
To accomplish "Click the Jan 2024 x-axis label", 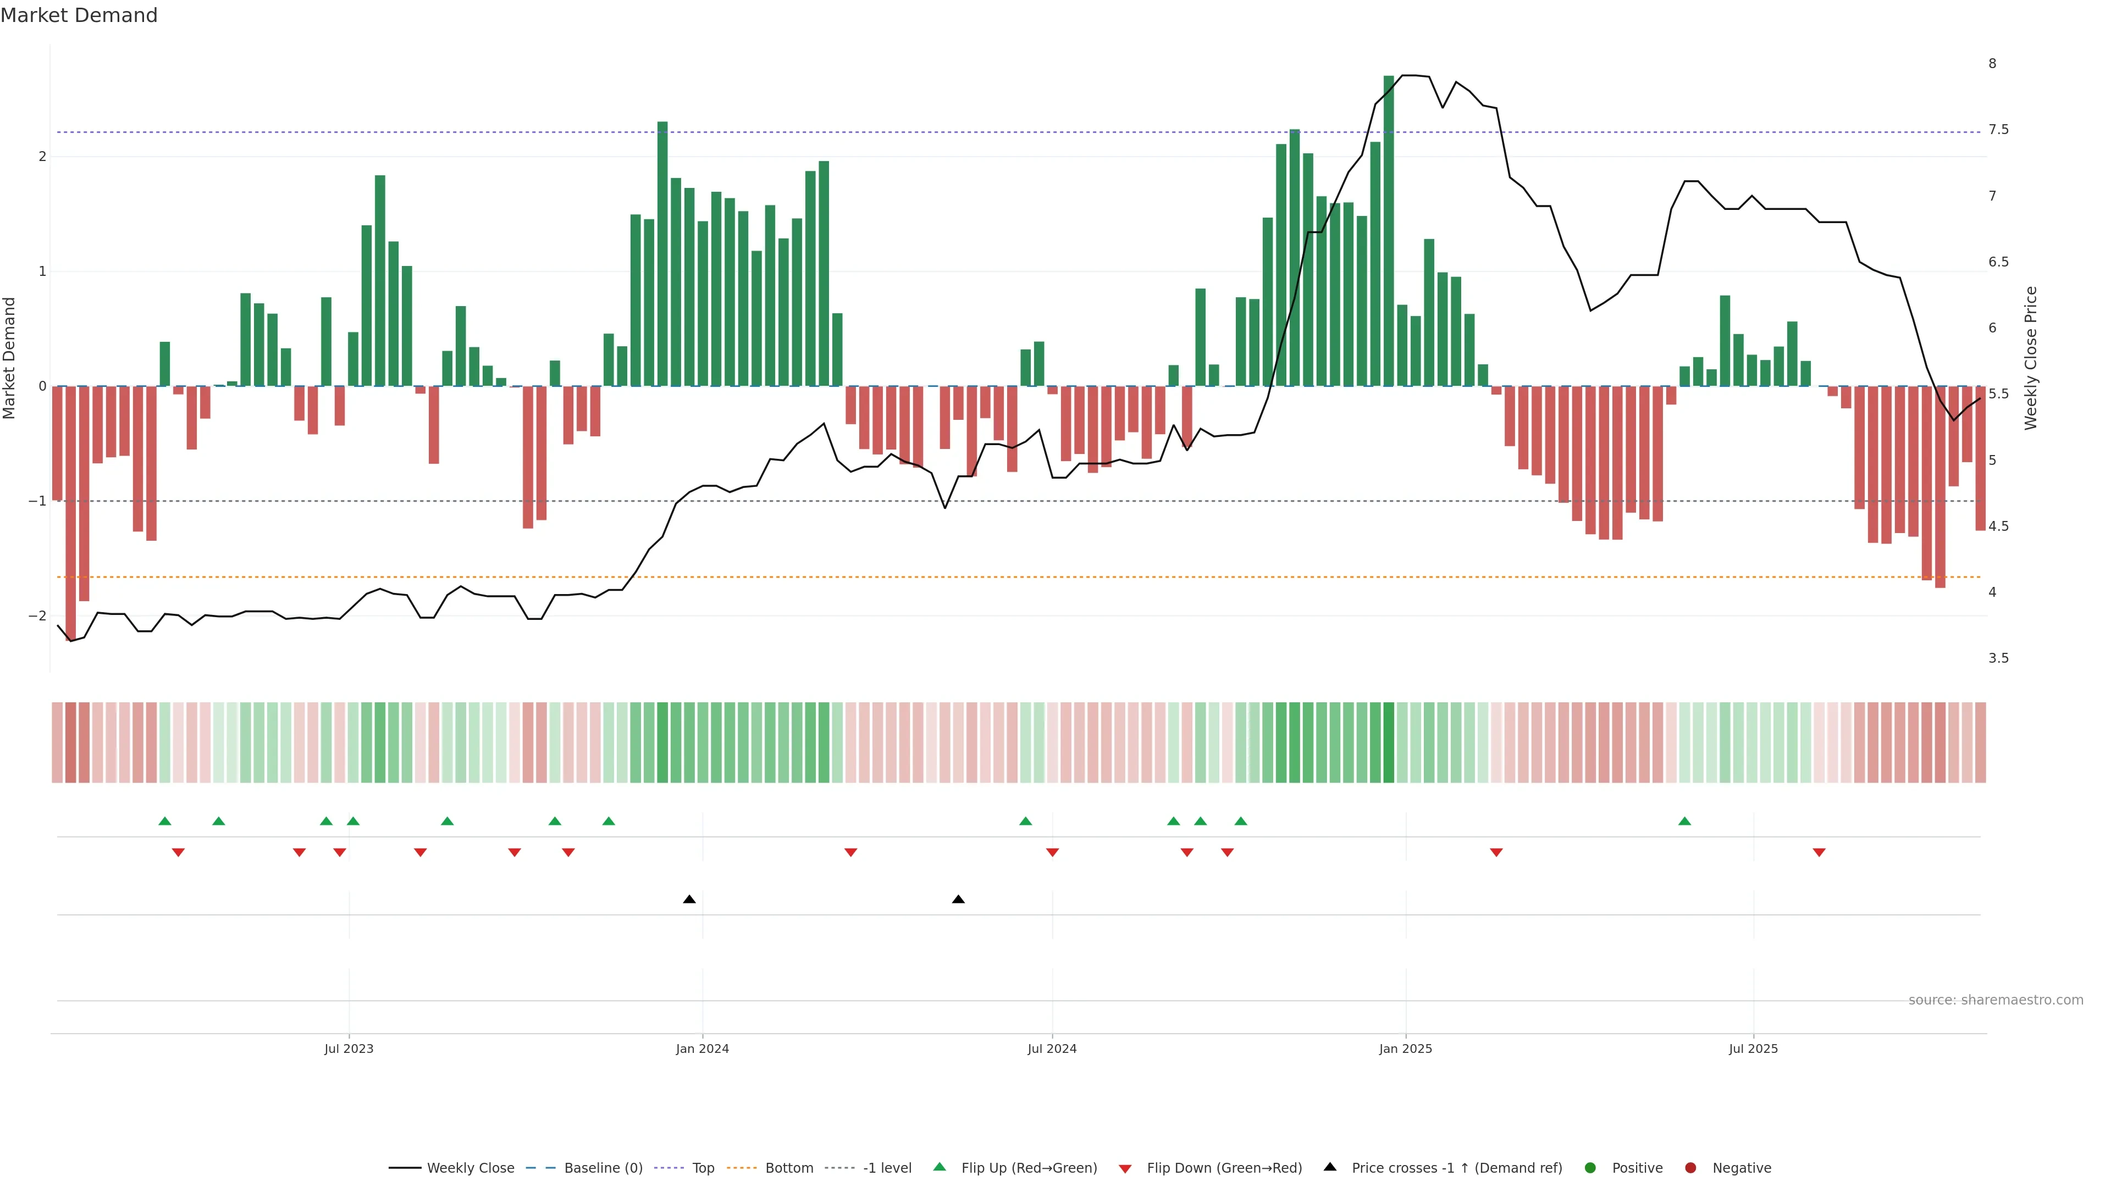I will pyautogui.click(x=703, y=1050).
